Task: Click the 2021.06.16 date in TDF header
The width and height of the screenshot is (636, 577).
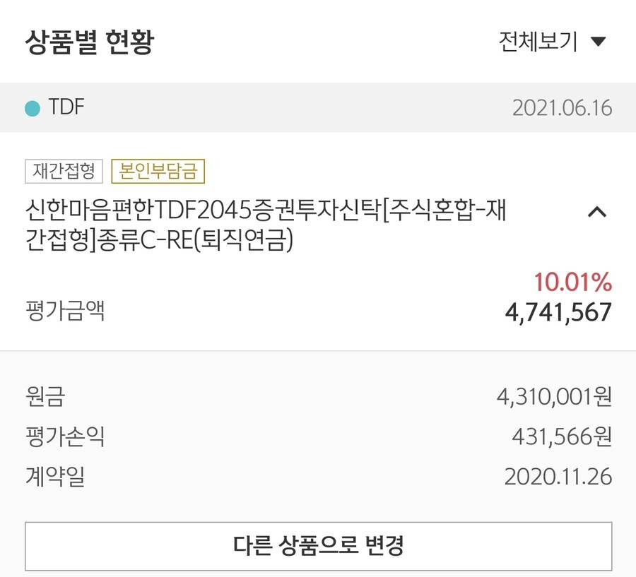Action: (563, 108)
